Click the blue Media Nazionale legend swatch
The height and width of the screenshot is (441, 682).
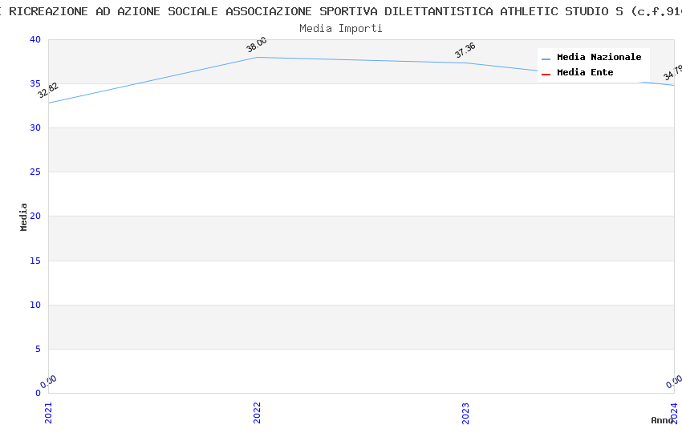coord(546,59)
